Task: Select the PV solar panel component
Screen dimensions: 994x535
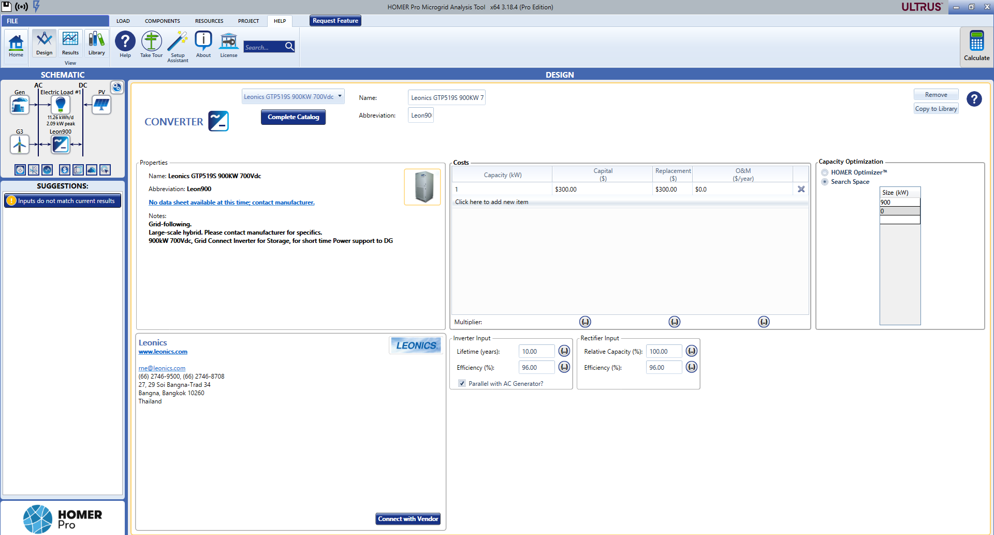Action: pos(101,105)
